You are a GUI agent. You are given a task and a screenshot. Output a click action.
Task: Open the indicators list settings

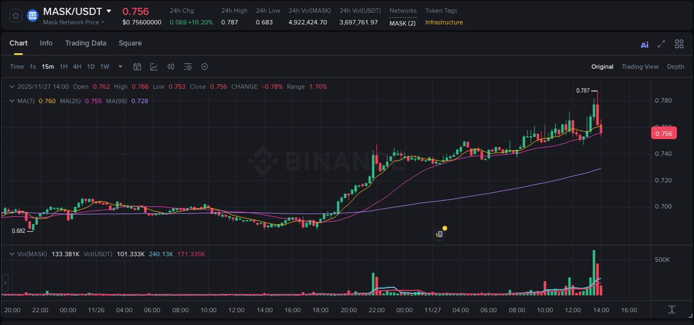(187, 67)
